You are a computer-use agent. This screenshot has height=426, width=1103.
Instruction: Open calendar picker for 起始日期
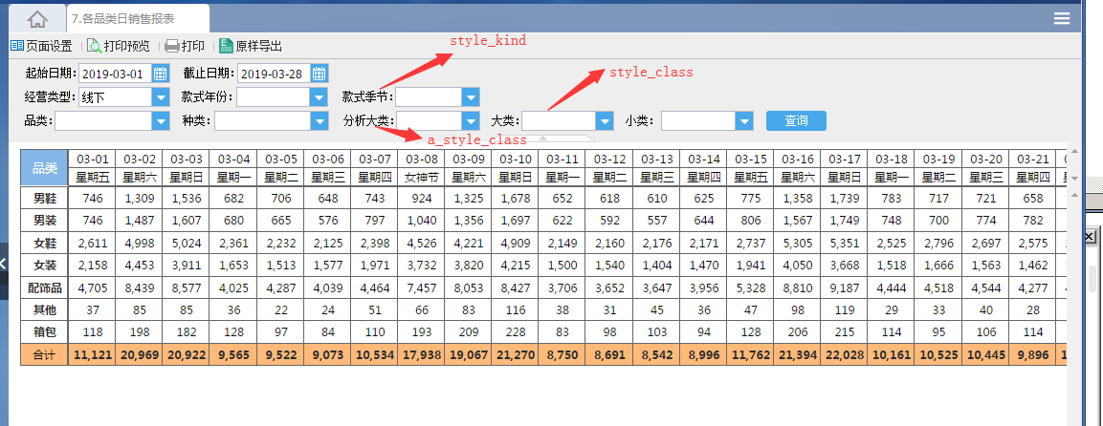coord(161,73)
